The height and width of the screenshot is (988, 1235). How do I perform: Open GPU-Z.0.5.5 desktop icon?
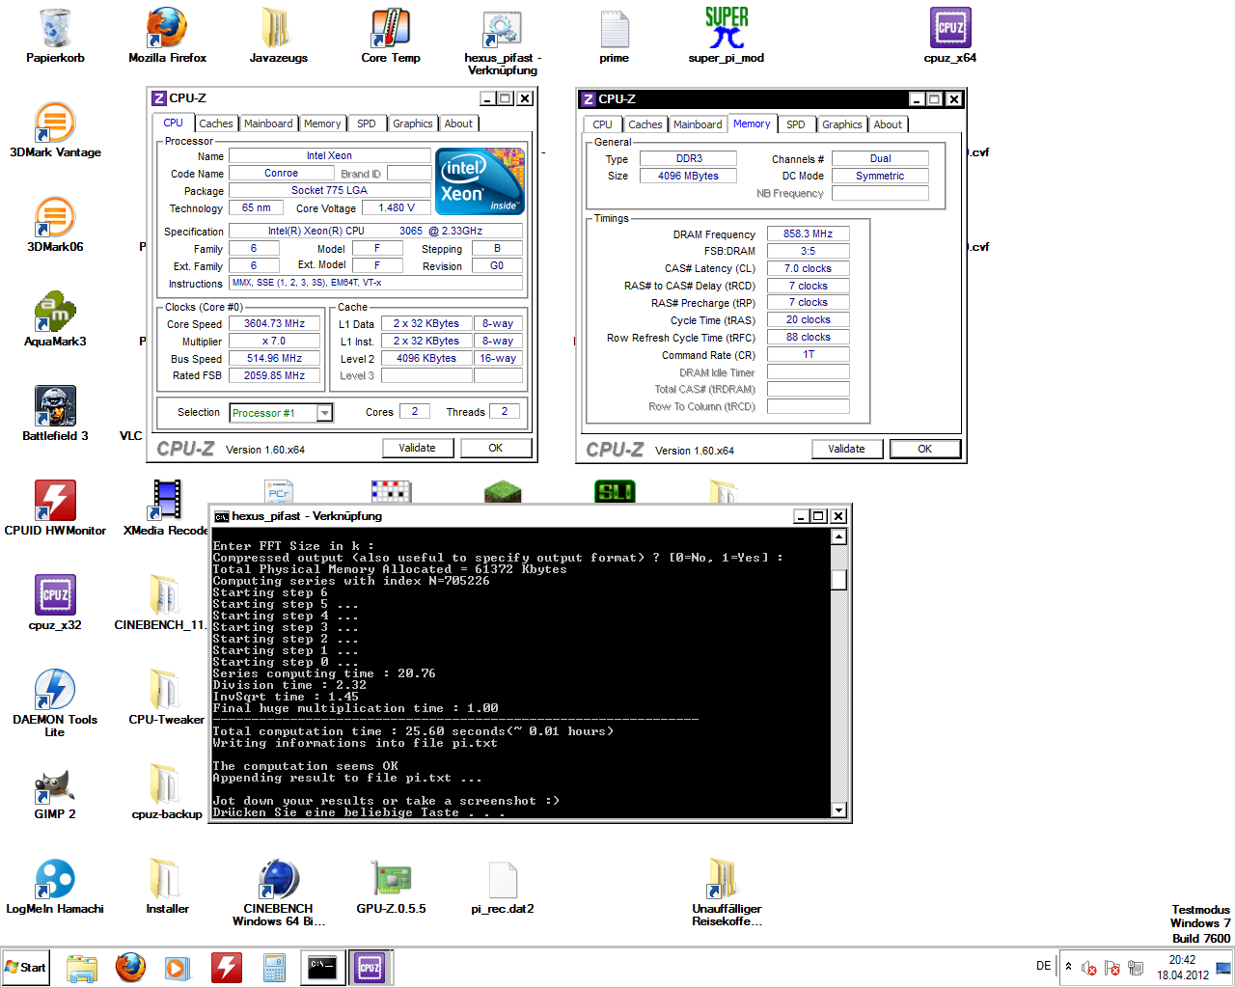point(391,887)
